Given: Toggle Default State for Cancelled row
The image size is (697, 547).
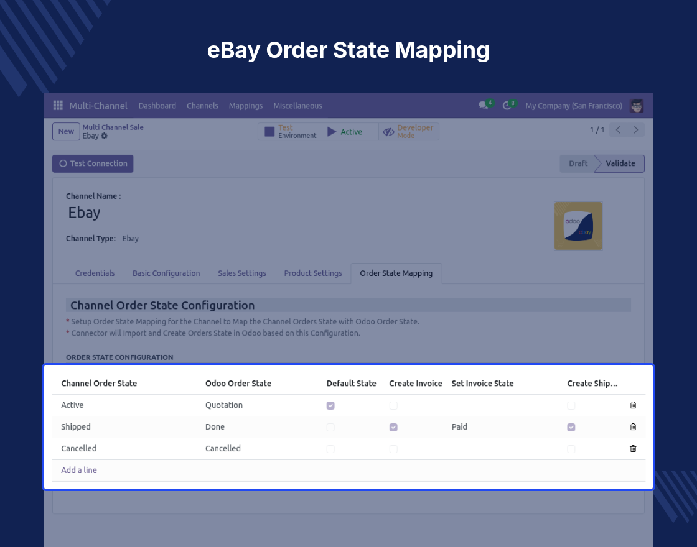Looking at the screenshot, I should [x=330, y=449].
